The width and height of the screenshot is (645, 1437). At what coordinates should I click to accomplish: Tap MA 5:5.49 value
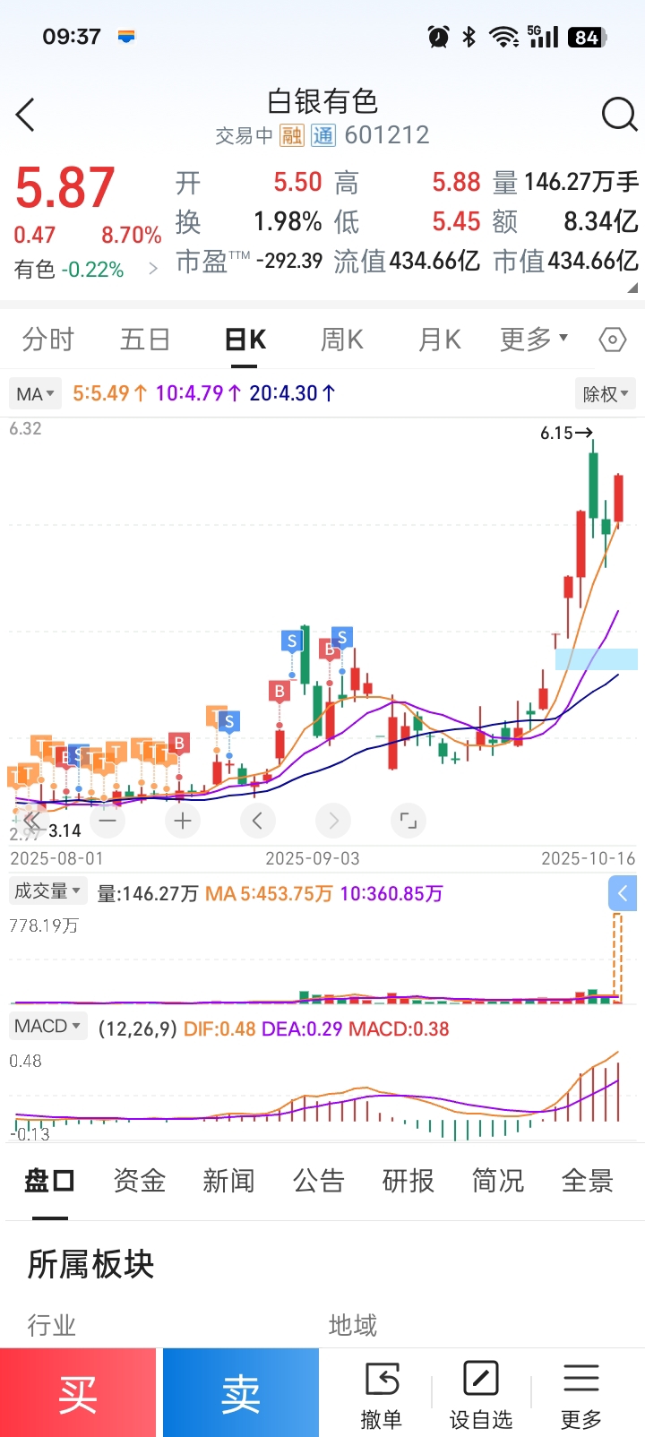(109, 393)
